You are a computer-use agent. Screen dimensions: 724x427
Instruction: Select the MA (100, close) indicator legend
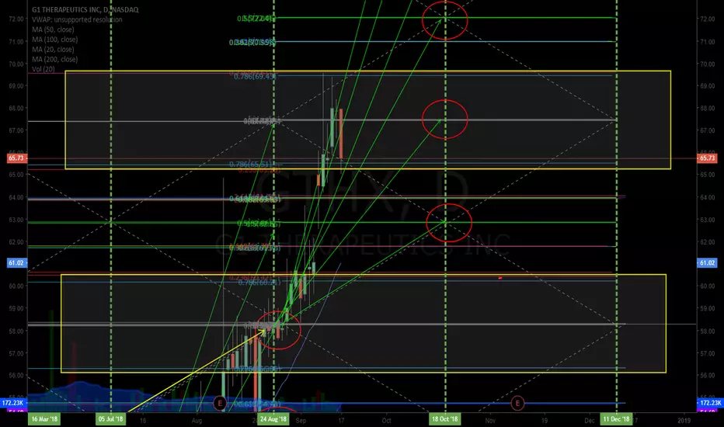(54, 40)
